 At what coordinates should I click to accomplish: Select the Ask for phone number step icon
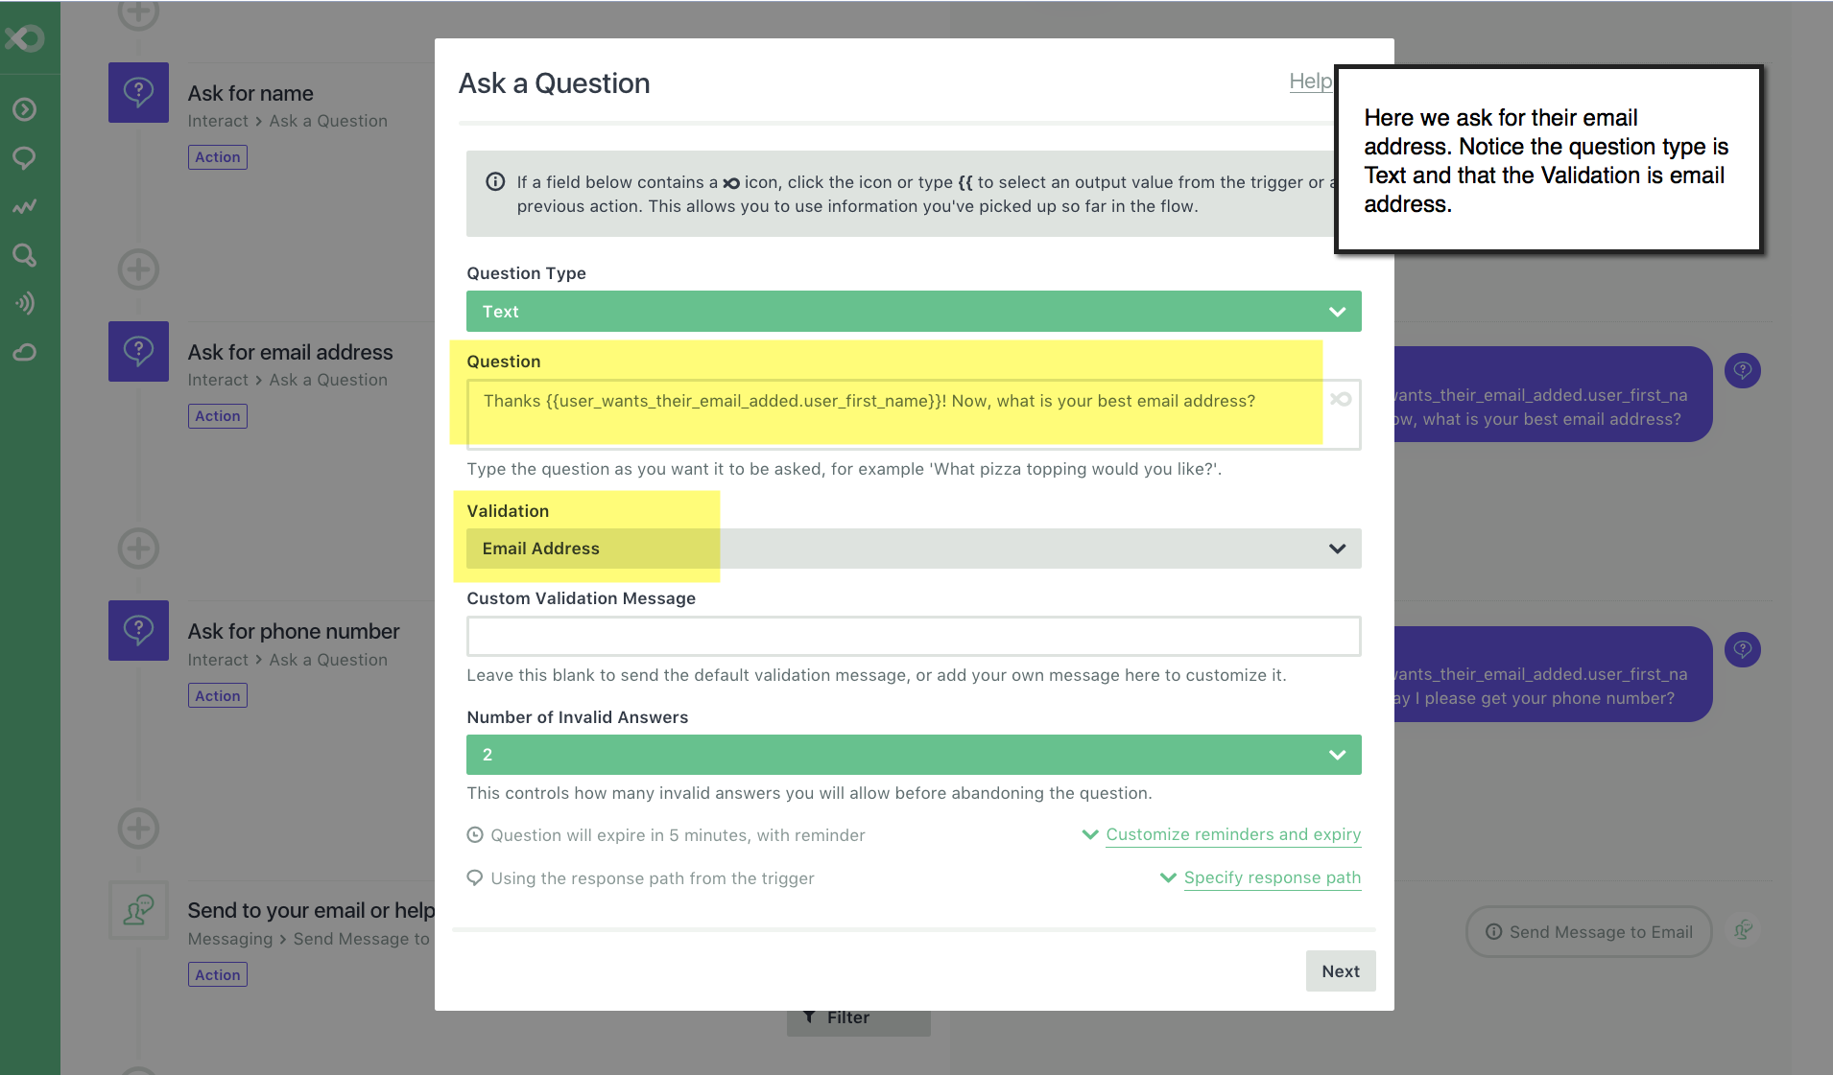click(138, 630)
